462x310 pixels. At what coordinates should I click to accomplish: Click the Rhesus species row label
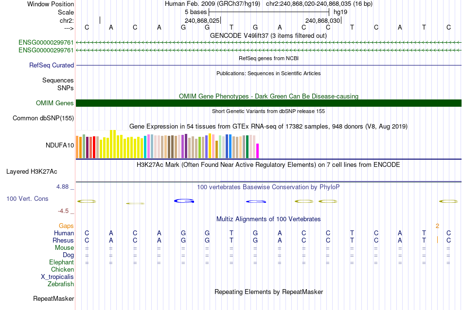[x=63, y=240]
